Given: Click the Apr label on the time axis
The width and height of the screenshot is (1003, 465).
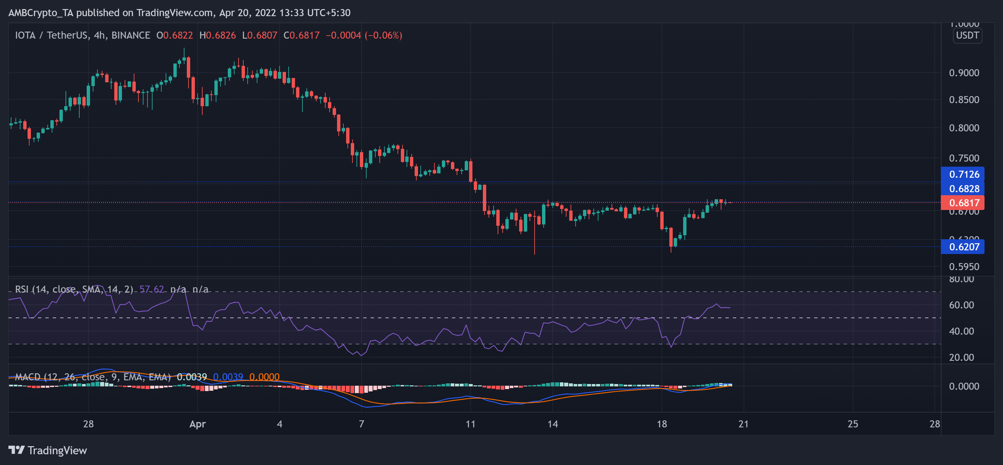Looking at the screenshot, I should [x=198, y=424].
